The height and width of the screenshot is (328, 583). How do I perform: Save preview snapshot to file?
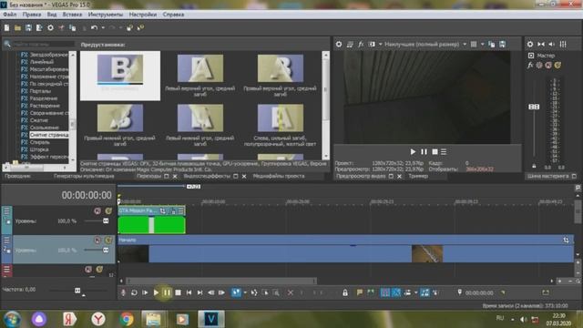(502, 45)
